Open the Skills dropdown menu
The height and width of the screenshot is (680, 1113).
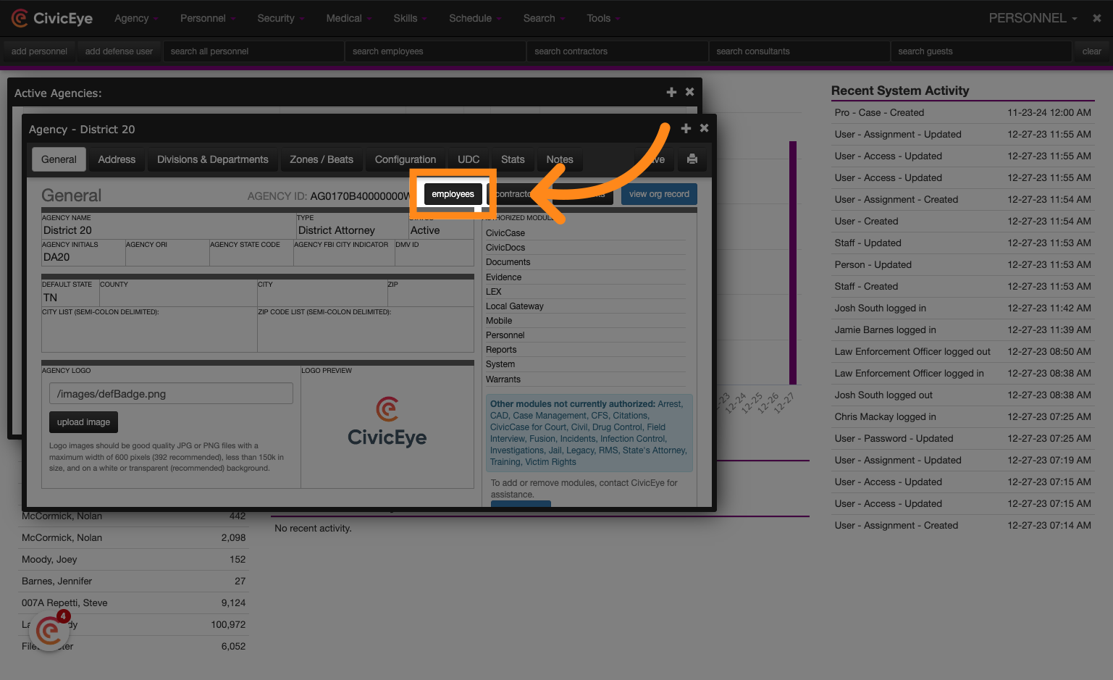click(411, 18)
